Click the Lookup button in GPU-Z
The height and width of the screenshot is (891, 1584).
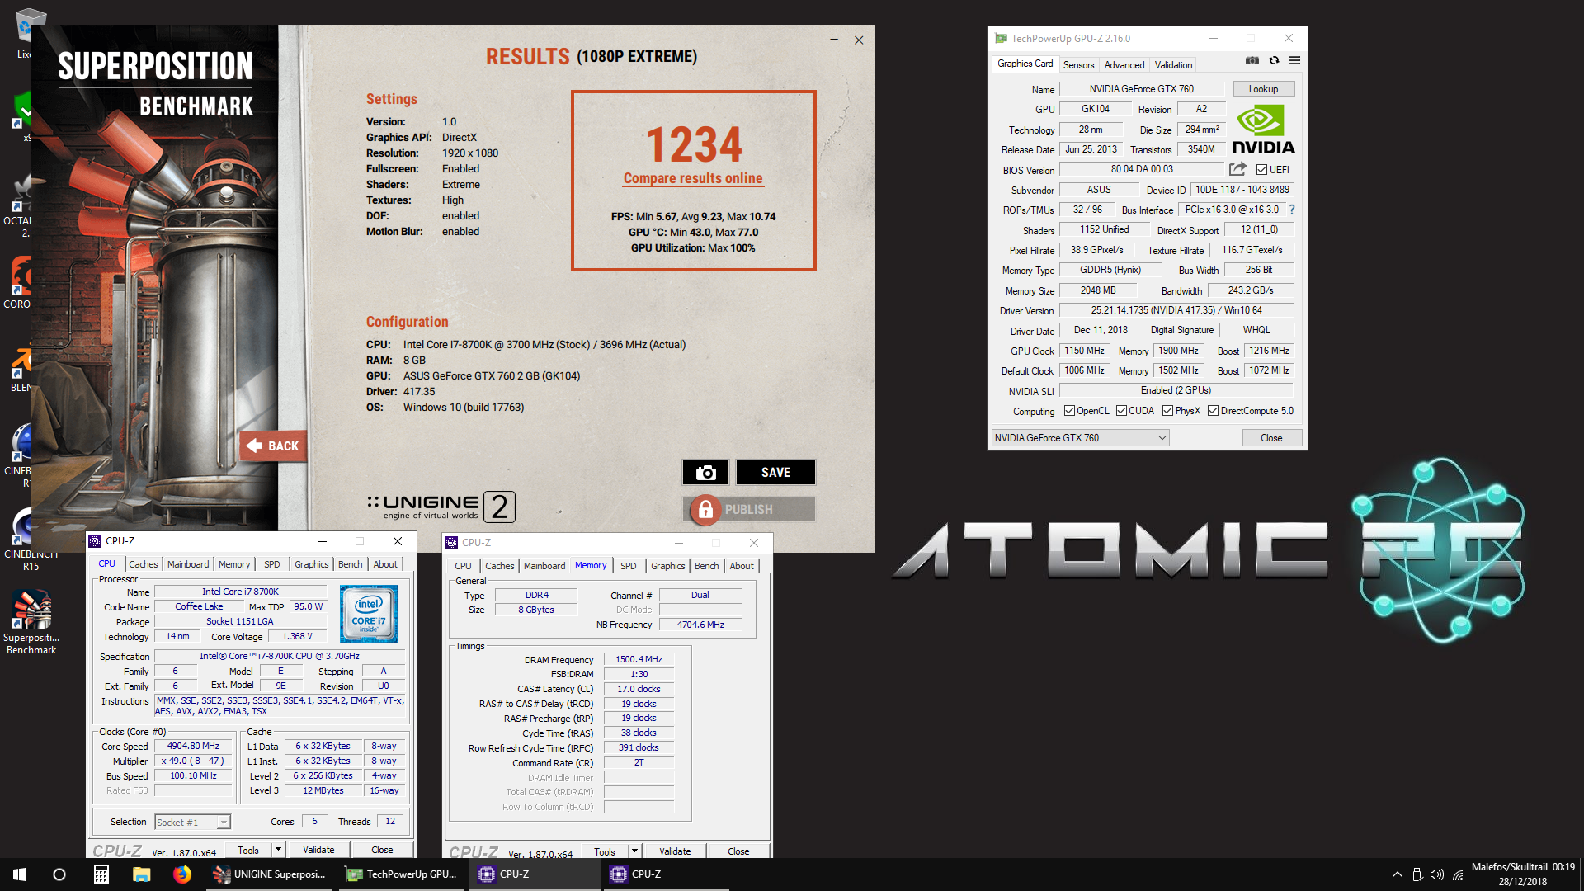point(1263,89)
